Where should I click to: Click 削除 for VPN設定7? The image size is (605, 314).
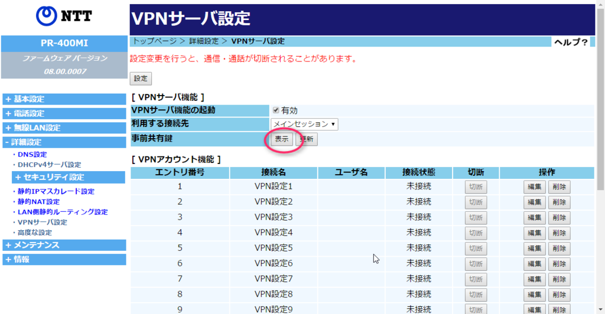click(x=559, y=279)
